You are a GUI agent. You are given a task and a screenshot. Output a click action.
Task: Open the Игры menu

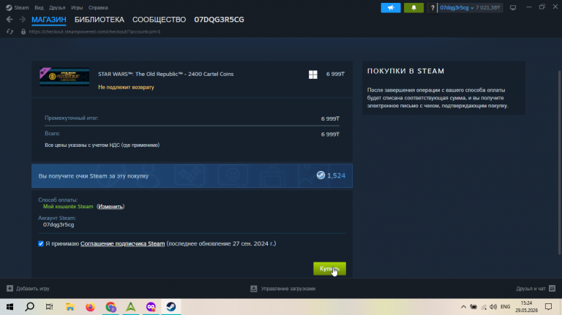pyautogui.click(x=77, y=7)
